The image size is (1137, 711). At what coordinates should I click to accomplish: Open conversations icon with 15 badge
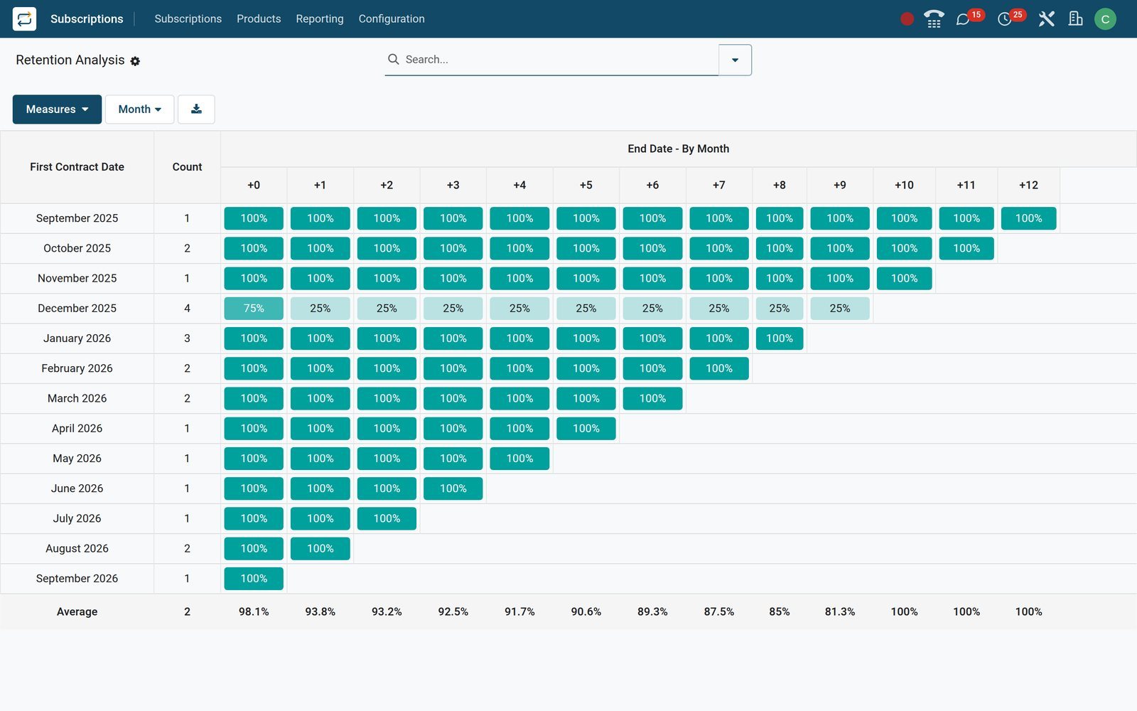(963, 19)
